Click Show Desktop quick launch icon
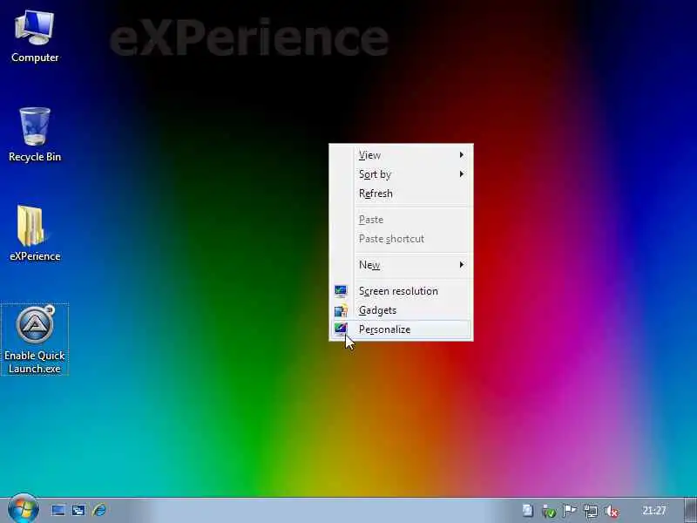The image size is (697, 523). tap(58, 510)
